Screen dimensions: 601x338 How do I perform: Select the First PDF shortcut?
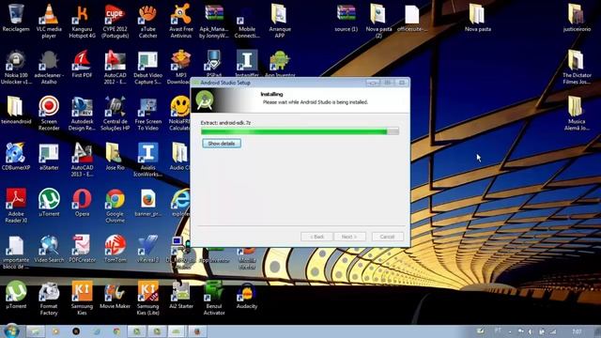click(x=82, y=64)
